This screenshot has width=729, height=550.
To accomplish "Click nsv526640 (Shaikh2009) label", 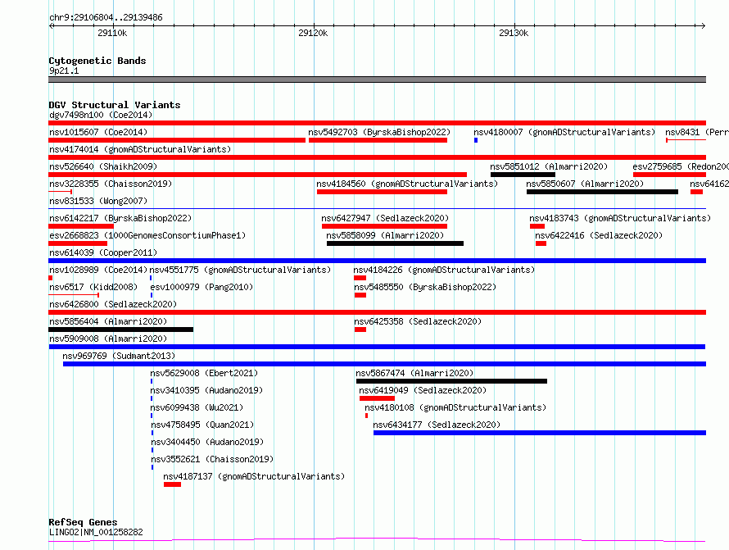I will [x=103, y=166].
